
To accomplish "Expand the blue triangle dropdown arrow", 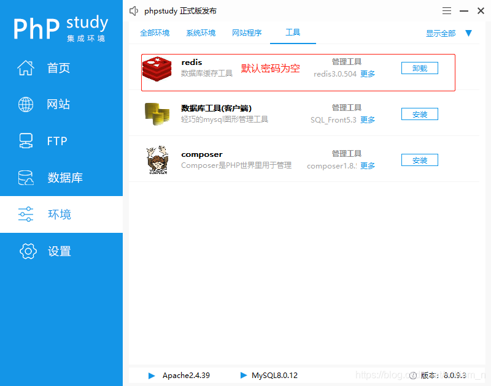I will (x=468, y=33).
